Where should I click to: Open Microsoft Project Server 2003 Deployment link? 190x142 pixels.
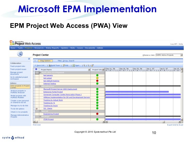tap(60, 89)
